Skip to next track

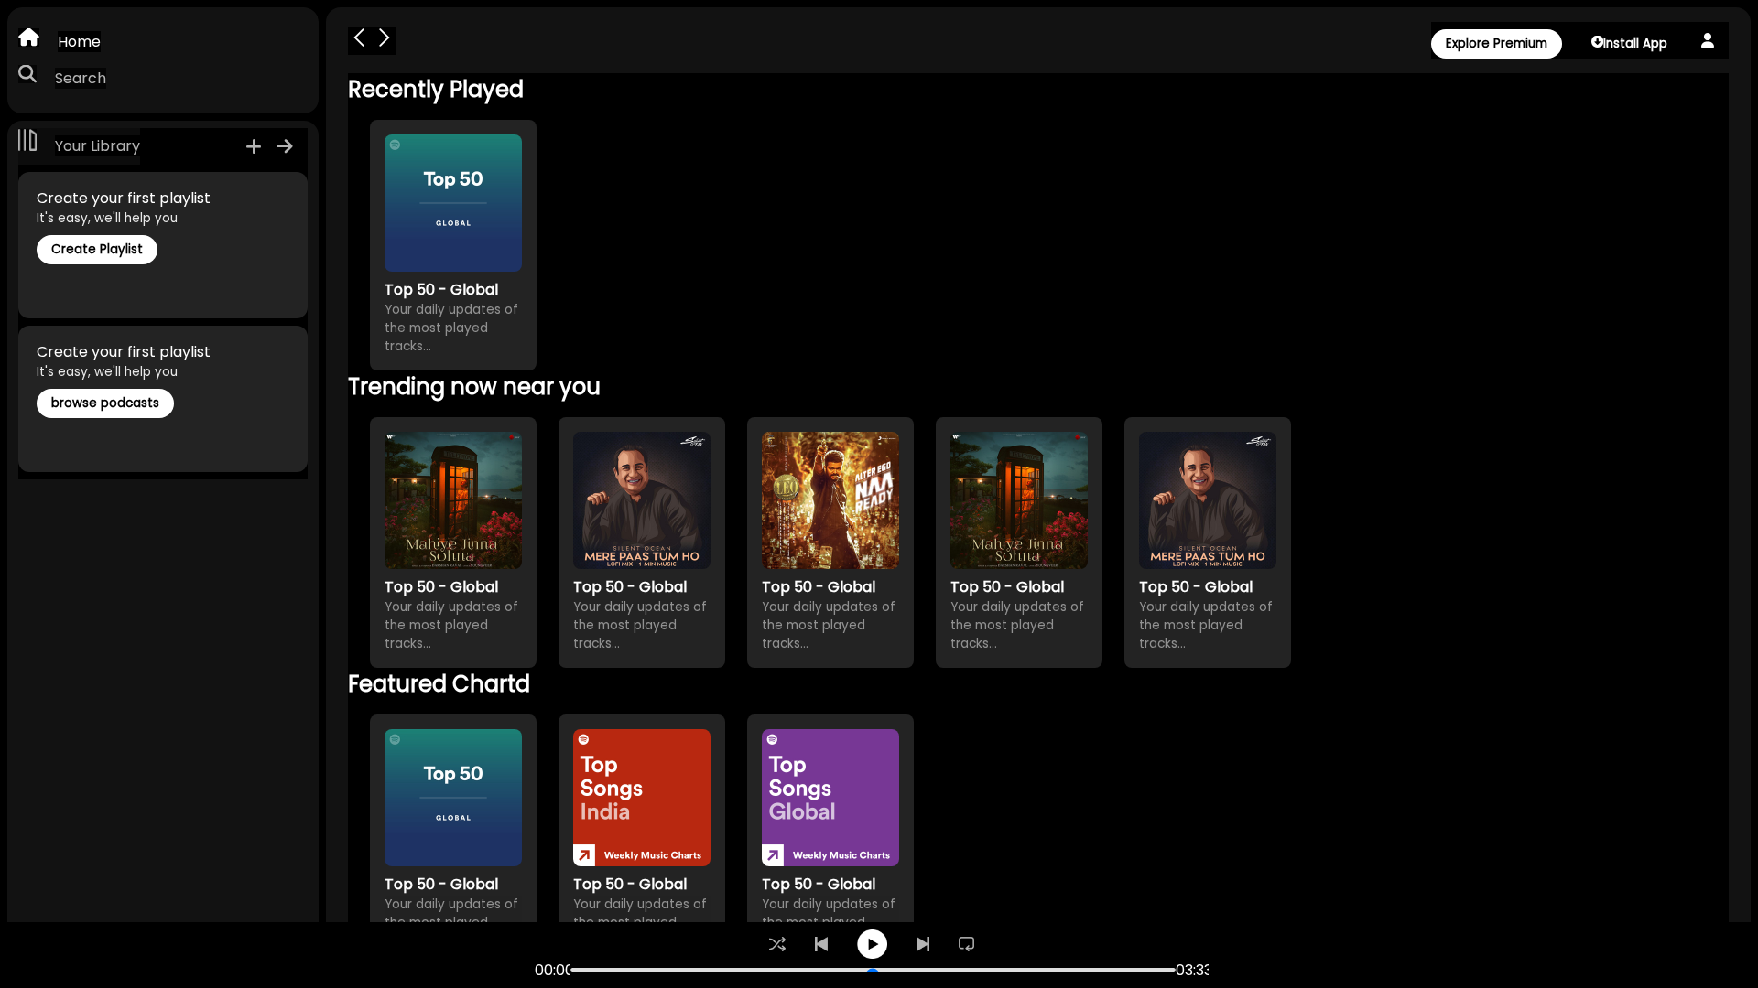pyautogui.click(x=923, y=944)
